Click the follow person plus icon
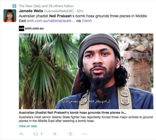The width and height of the screenshot is (156, 140). point(70,134)
